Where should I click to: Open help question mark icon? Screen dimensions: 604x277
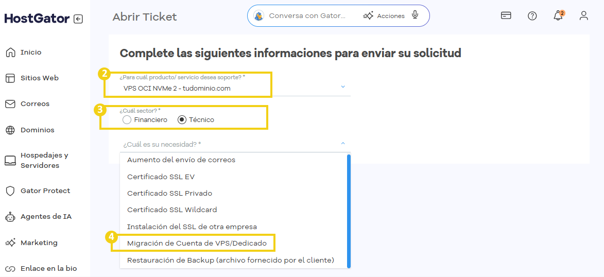[x=532, y=16]
